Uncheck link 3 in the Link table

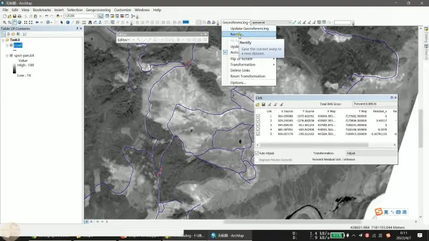tap(258, 125)
